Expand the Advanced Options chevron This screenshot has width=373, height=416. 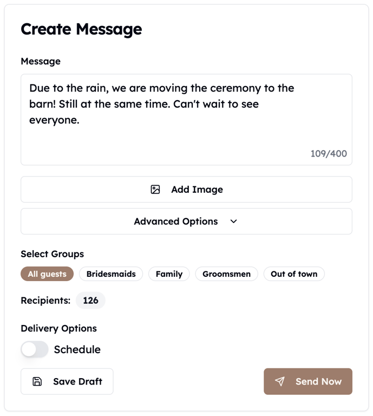point(234,222)
